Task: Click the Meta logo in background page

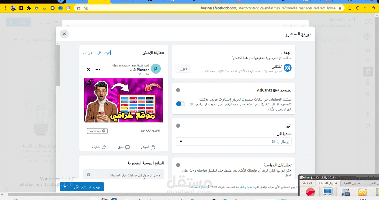Action: [369, 22]
